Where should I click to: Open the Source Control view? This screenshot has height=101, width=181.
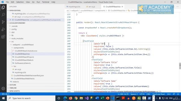[3, 22]
